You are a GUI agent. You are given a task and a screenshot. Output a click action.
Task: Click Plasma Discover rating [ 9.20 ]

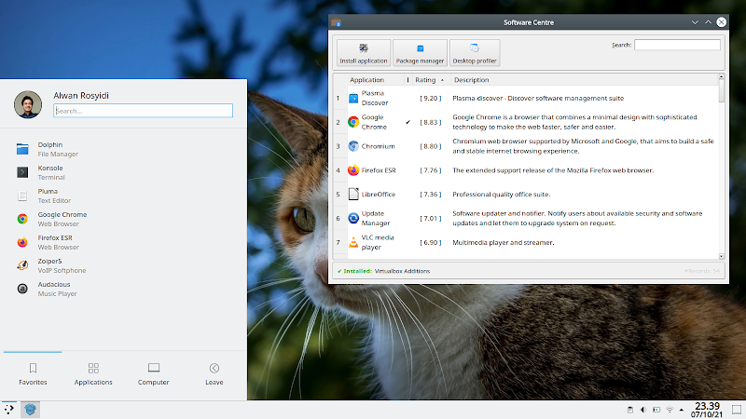431,99
